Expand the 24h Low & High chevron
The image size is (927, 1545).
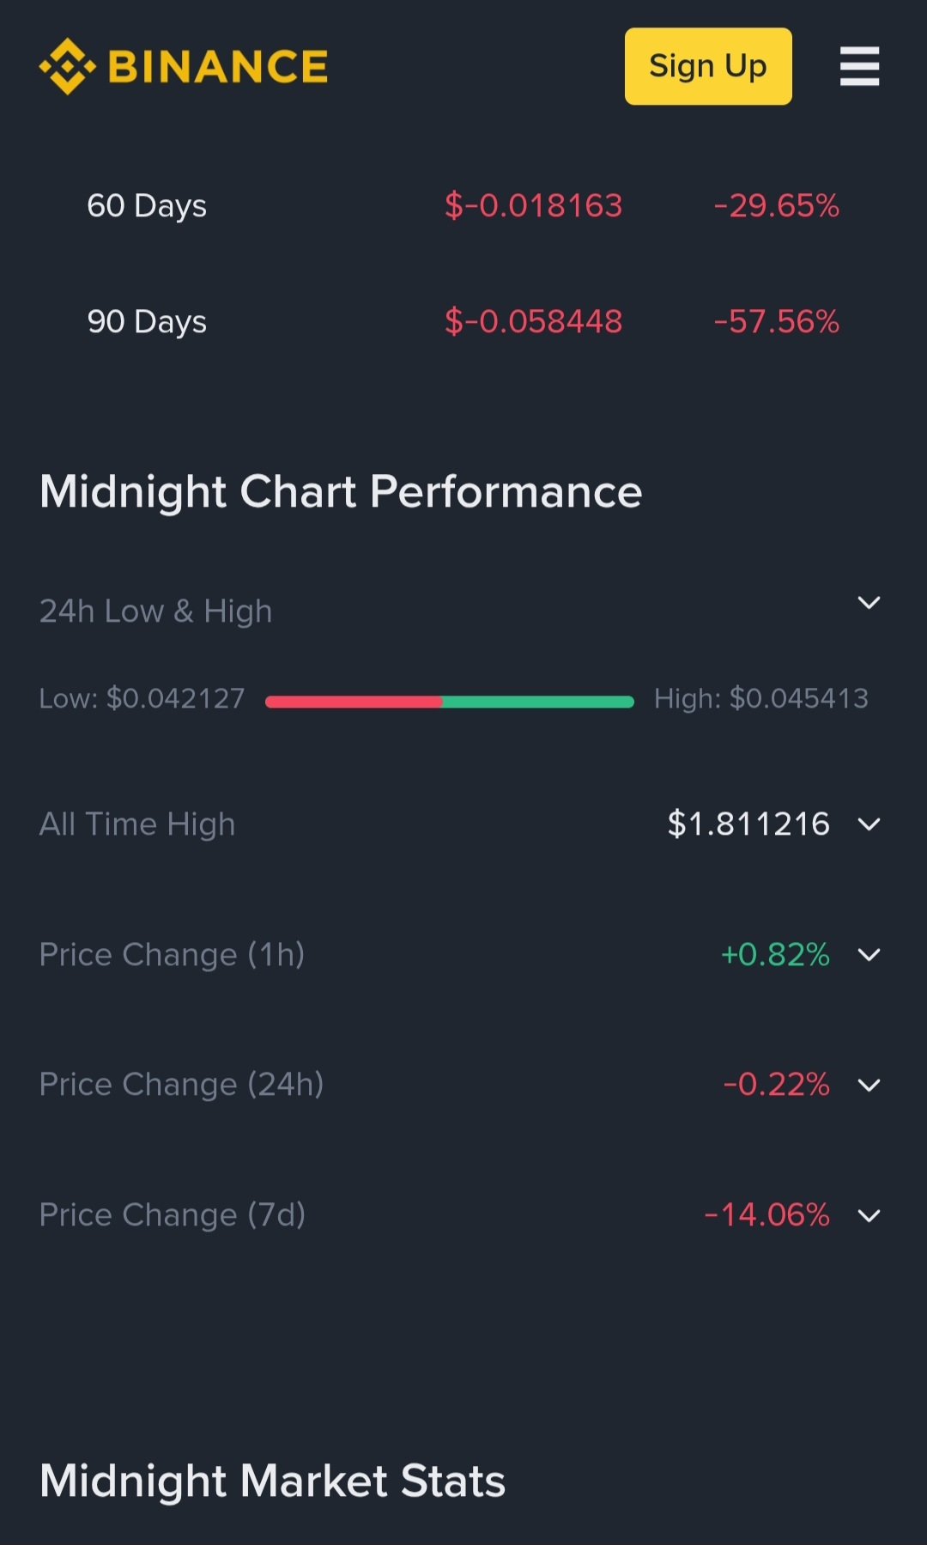click(x=869, y=603)
